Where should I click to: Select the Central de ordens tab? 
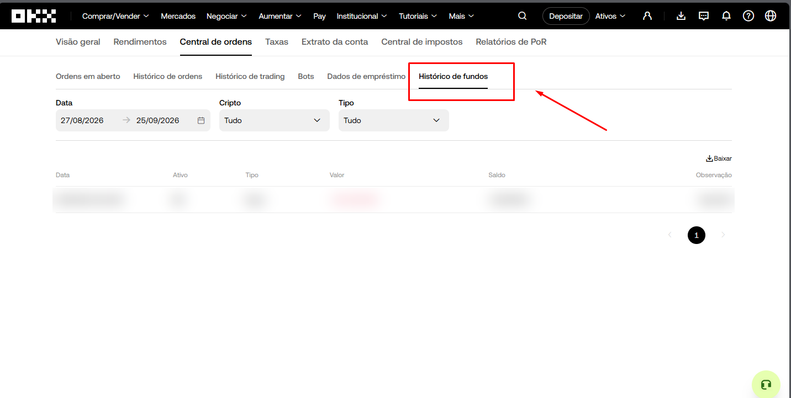coord(216,42)
